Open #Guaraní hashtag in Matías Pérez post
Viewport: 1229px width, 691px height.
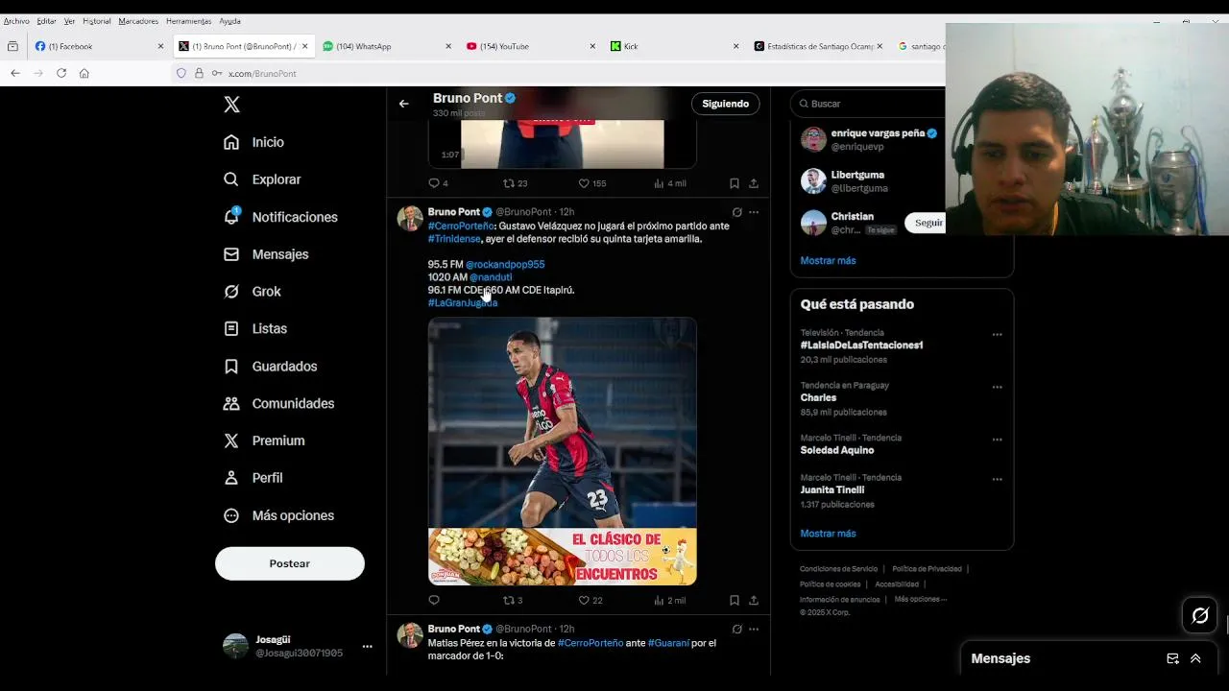(x=668, y=643)
